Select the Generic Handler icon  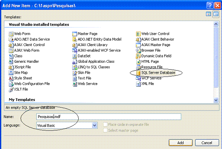tap(11, 62)
